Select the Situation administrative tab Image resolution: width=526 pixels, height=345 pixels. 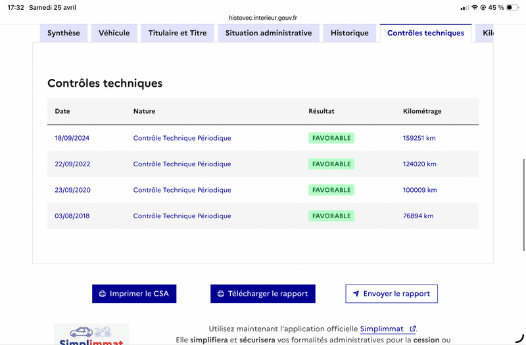tap(268, 33)
